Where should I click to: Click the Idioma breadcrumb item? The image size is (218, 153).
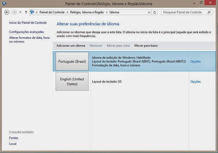click(114, 12)
